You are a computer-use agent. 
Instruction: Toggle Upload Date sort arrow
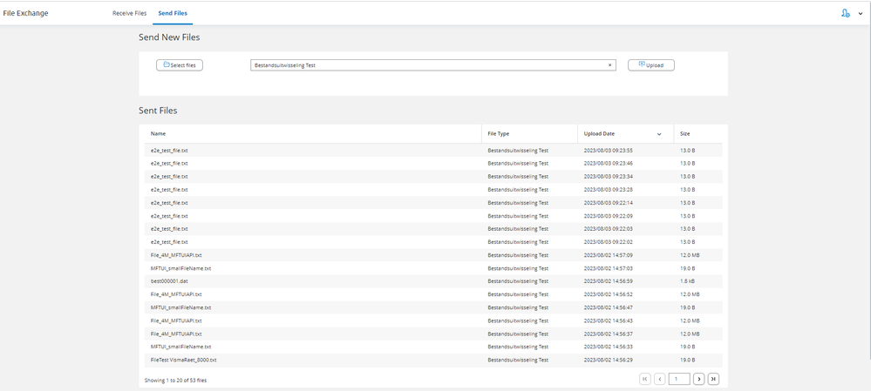click(659, 134)
